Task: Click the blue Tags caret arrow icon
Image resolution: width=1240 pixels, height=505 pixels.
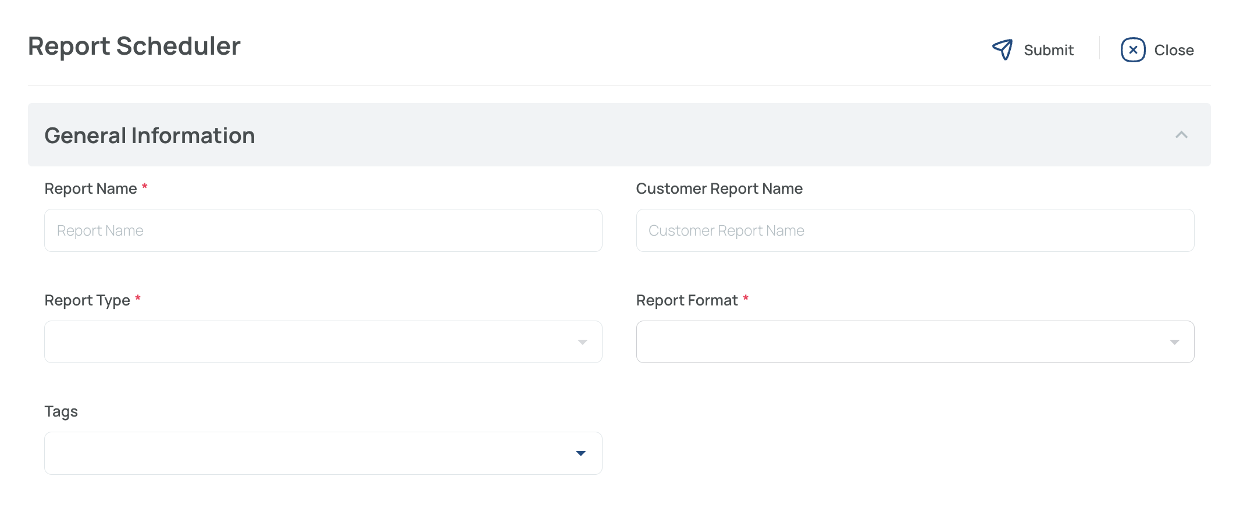Action: (x=580, y=453)
